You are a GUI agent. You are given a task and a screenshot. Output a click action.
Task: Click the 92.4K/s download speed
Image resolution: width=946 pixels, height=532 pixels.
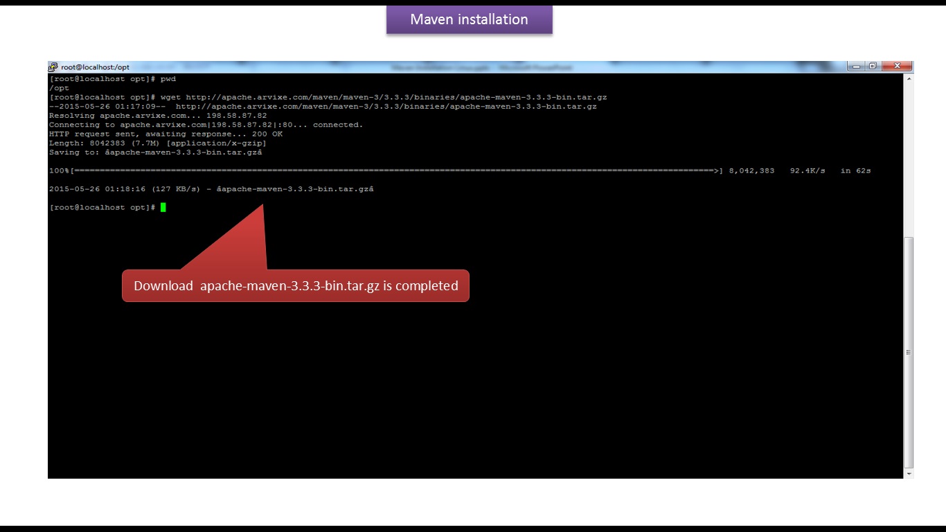(807, 170)
